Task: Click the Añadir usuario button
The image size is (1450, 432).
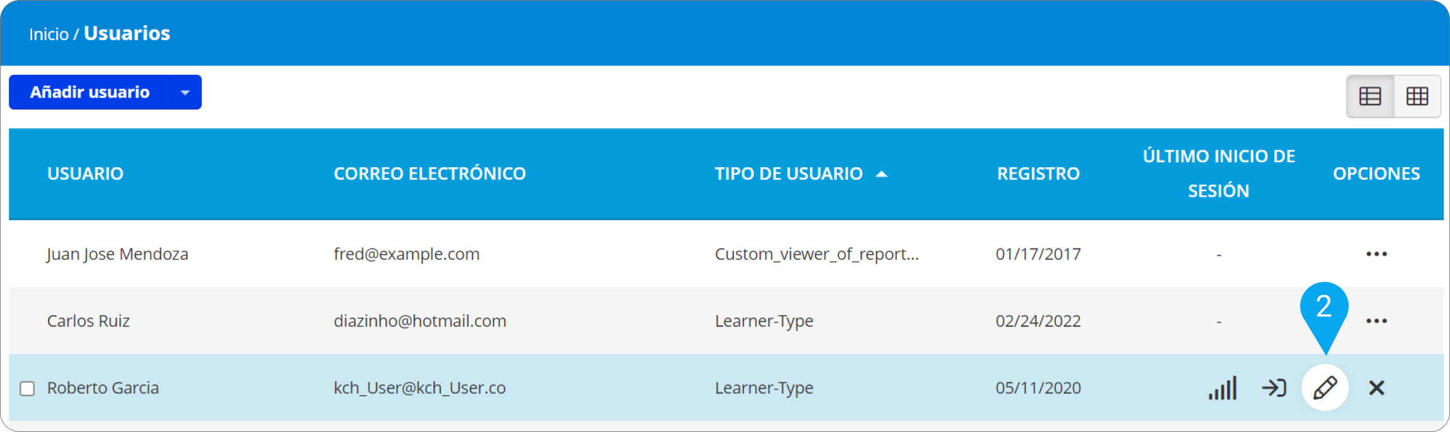Action: tap(89, 92)
